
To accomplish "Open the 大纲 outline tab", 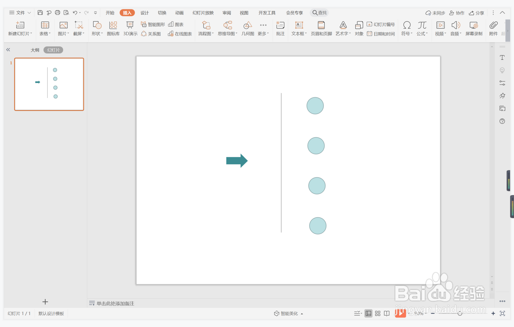I will coord(35,50).
